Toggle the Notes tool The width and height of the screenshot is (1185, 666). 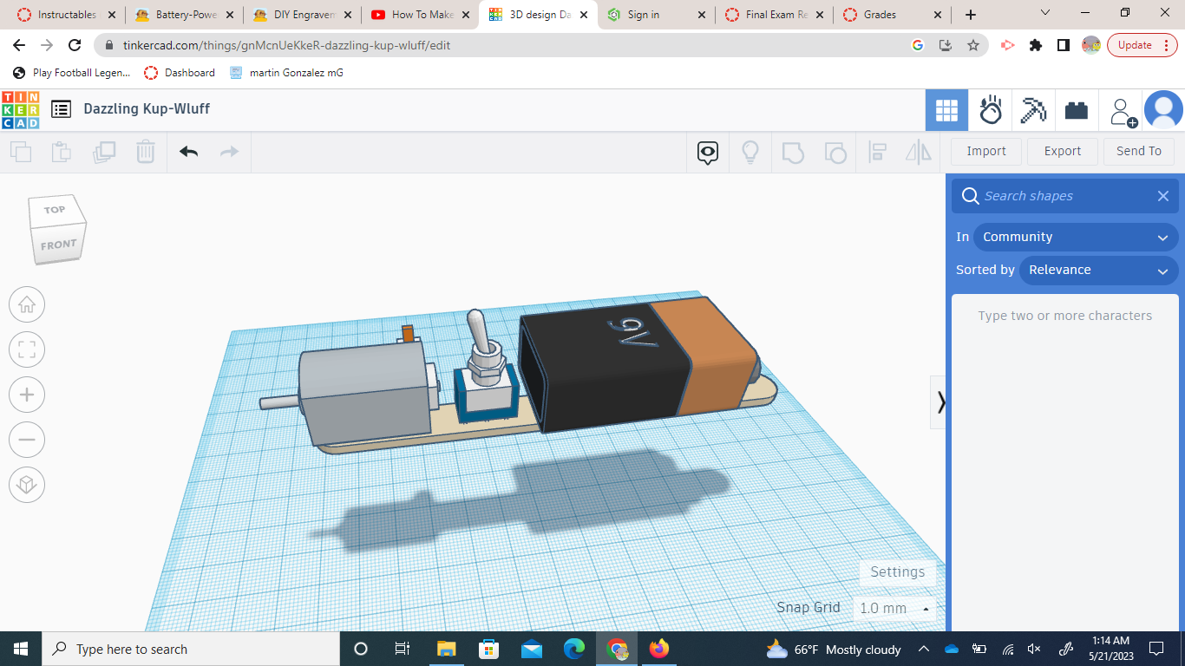[x=707, y=152]
